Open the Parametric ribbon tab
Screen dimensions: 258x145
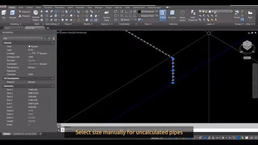coord(60,7)
